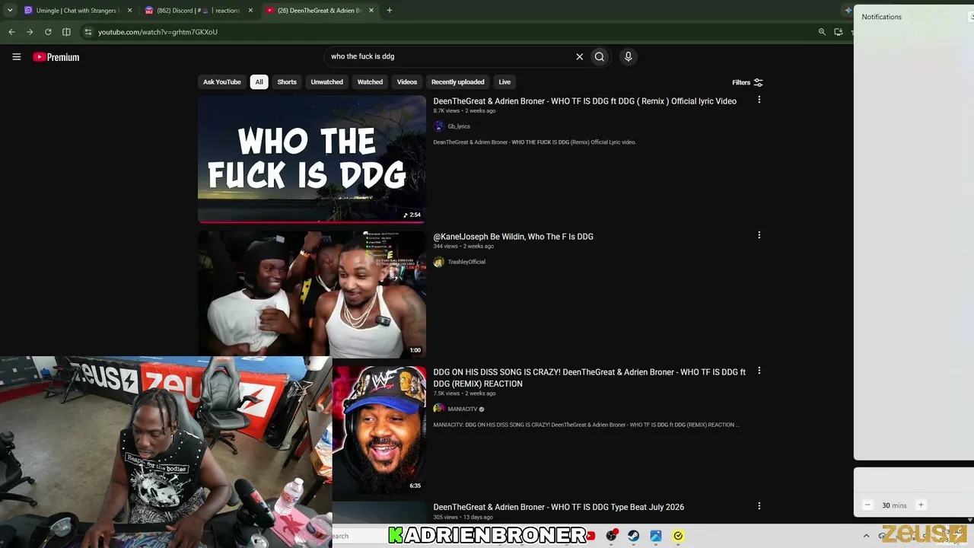Filter results by Unwatched
This screenshot has width=974, height=548.
327,82
